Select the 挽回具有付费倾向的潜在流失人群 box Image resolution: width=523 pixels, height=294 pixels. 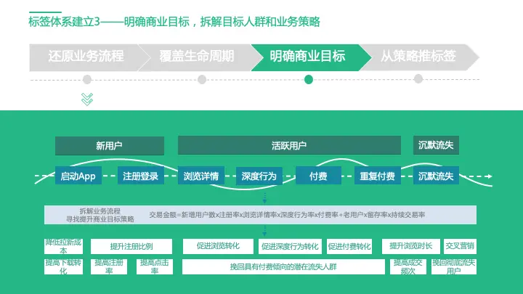point(283,267)
